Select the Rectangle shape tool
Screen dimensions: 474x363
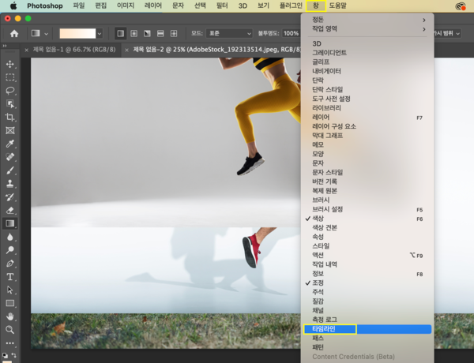pyautogui.click(x=10, y=303)
